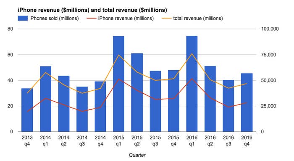Viewport: 294px width, 161px height.
Task: Click the '2014 q2' axis label
Action: tap(64, 141)
